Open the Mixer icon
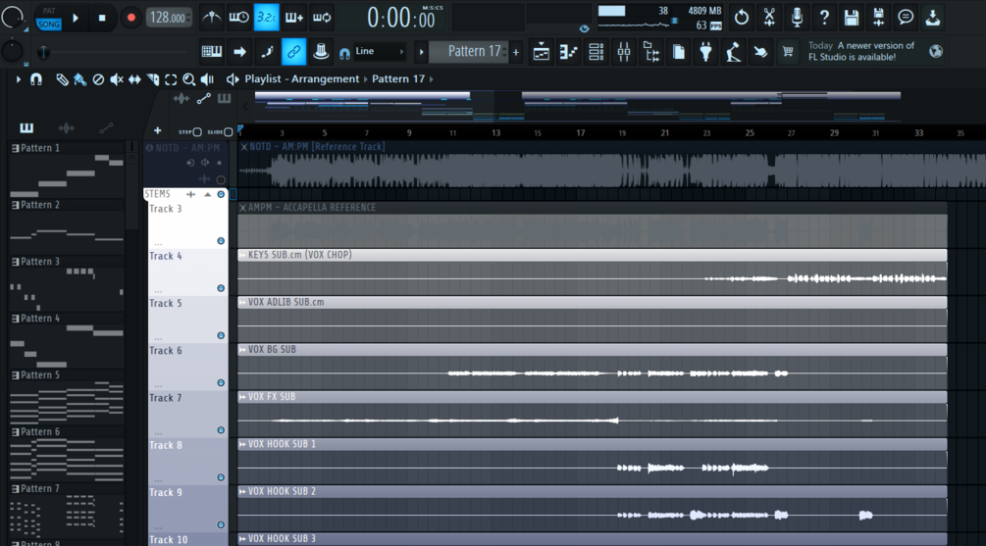This screenshot has width=986, height=546. pos(624,52)
